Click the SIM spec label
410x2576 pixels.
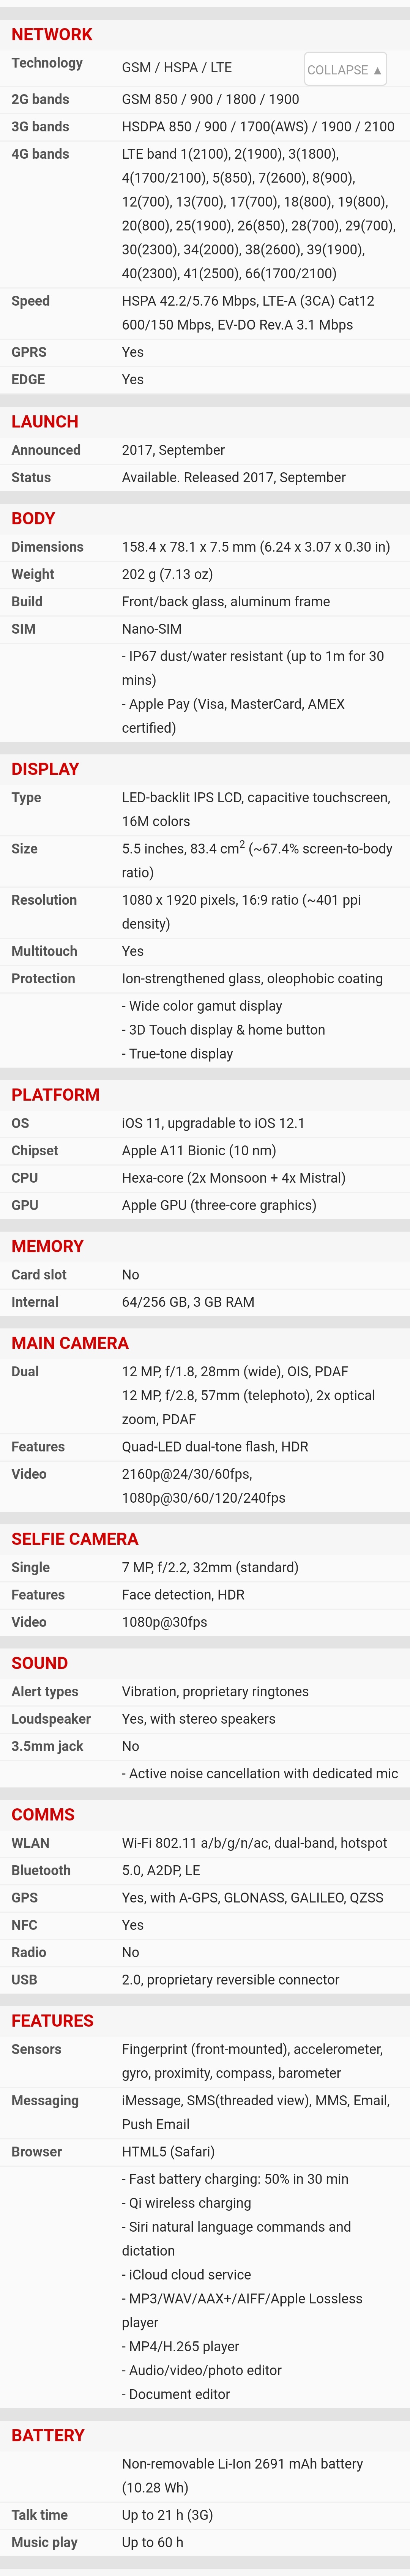point(23,629)
